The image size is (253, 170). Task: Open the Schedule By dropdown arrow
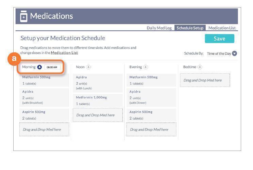234,53
